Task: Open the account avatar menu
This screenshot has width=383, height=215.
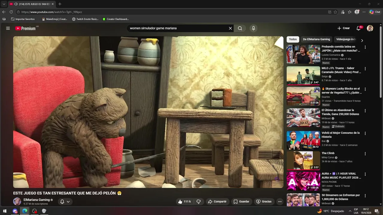Action: (370, 28)
